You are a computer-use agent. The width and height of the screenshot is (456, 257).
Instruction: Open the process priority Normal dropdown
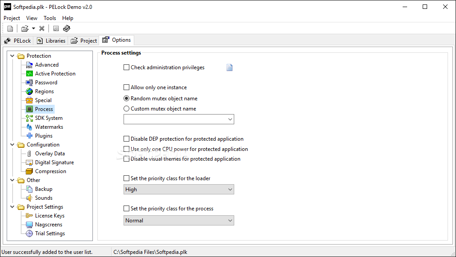tap(179, 221)
